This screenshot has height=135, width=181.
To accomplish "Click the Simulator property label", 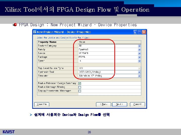I will pyautogui.click(x=43, y=76).
